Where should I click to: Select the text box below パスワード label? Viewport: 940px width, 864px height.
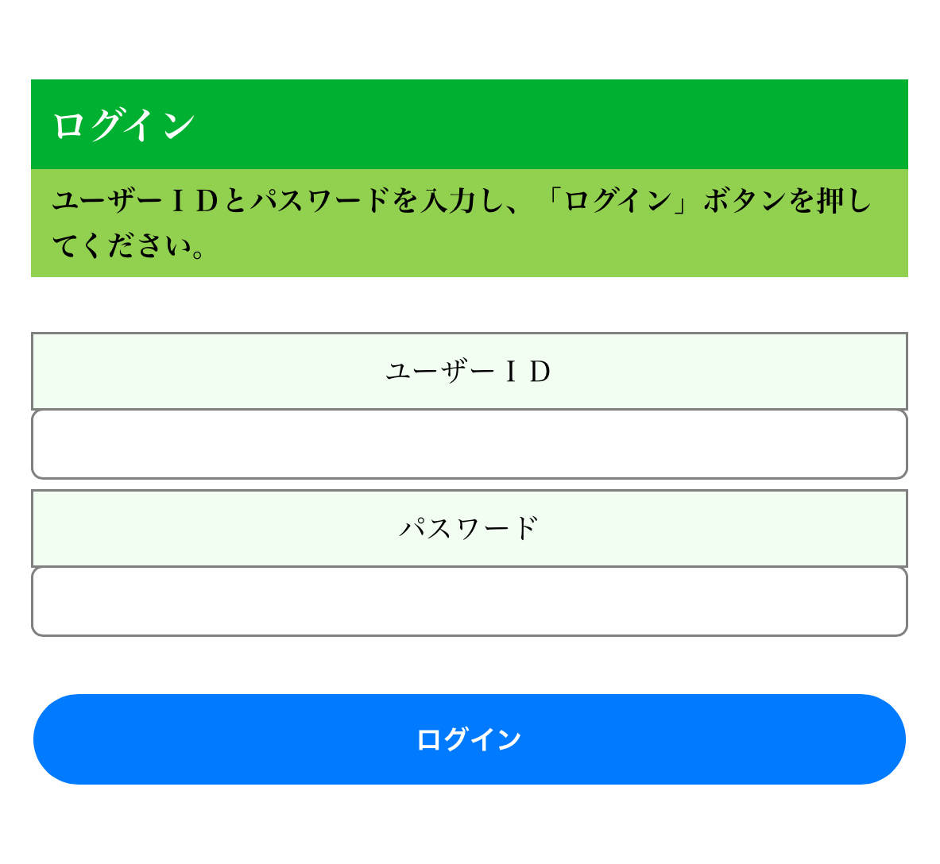tap(469, 601)
